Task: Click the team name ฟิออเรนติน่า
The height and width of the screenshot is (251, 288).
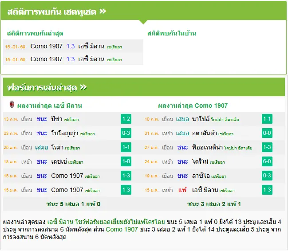Action: point(207,147)
